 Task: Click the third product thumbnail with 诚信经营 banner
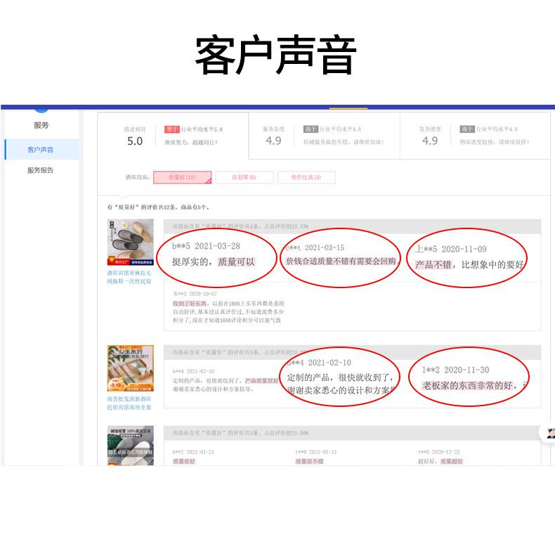click(x=130, y=445)
